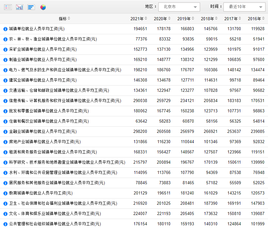Sort by the 2021年 column
The image size is (268, 229).
[x=146, y=18]
